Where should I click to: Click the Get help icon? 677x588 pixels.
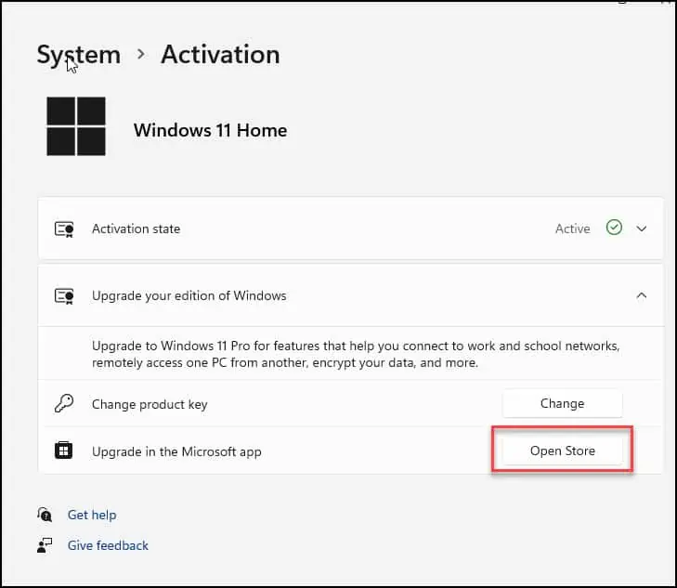45,515
